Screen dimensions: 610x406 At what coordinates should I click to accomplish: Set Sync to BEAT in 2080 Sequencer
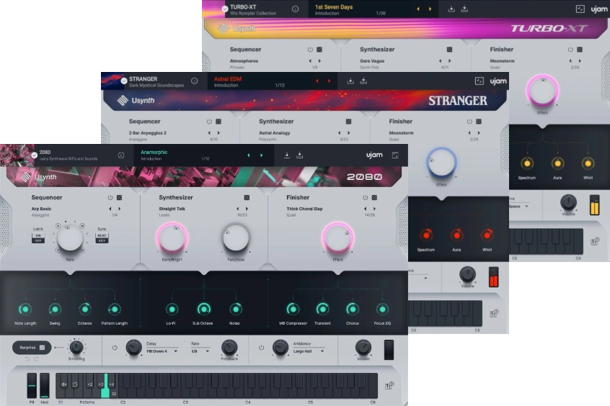pyautogui.click(x=102, y=235)
